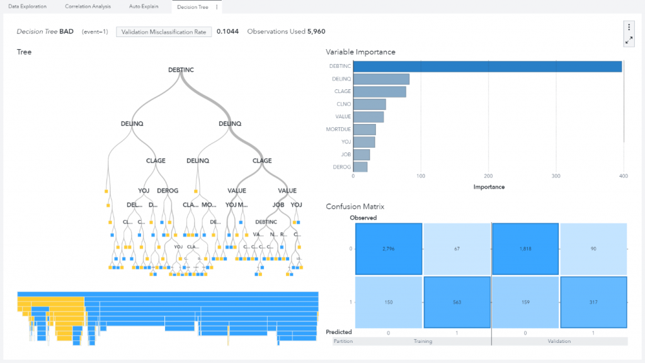The height and width of the screenshot is (363, 645).
Task: Click the Validation Misclassification Rate button
Action: [x=164, y=31]
